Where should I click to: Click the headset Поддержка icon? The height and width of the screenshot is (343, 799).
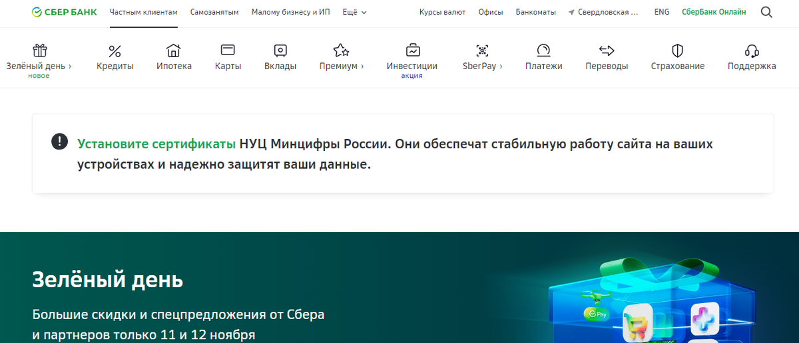(x=752, y=51)
